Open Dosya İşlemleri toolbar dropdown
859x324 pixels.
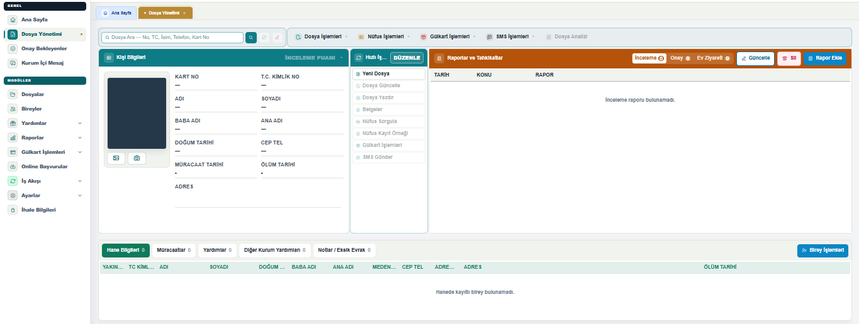coord(321,37)
